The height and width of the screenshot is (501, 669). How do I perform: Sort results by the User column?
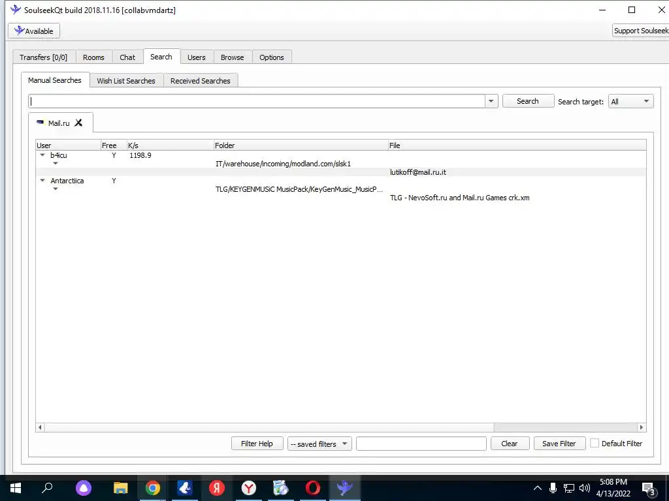(x=68, y=145)
